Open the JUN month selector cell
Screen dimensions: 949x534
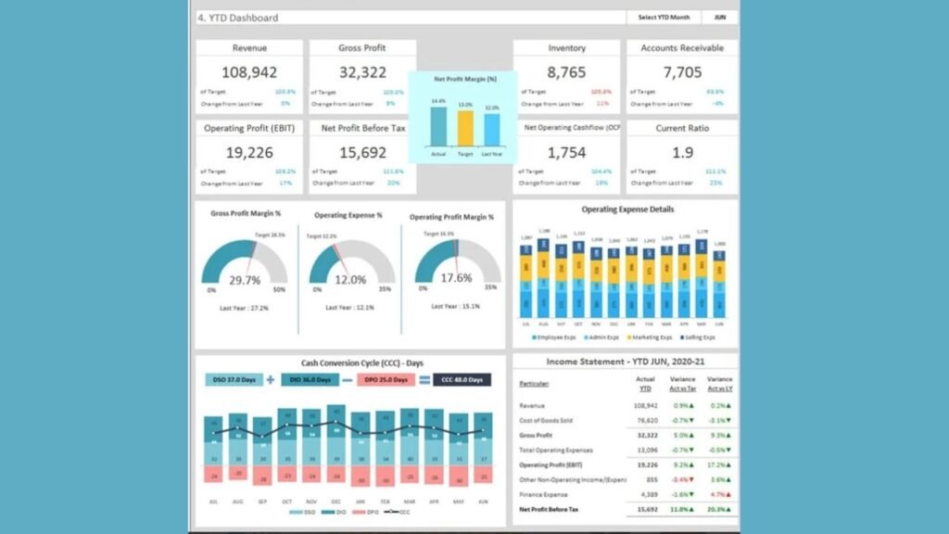[x=720, y=18]
